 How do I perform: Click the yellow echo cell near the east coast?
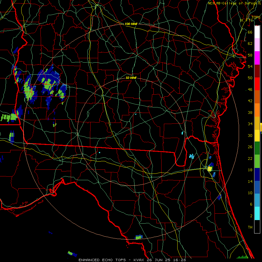tap(210, 169)
